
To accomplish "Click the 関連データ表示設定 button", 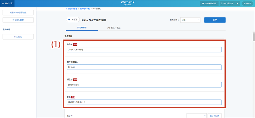I will coord(18,13).
